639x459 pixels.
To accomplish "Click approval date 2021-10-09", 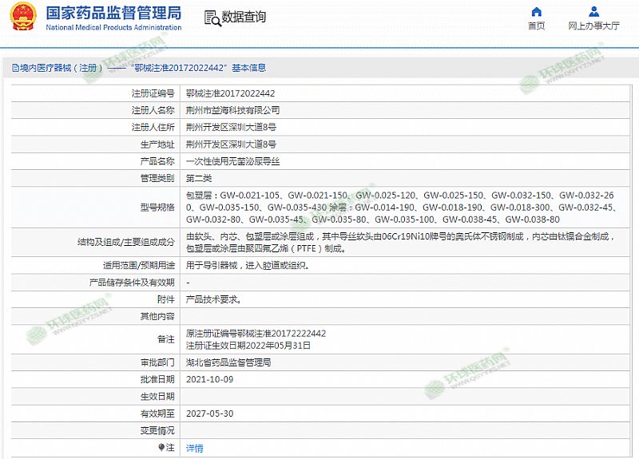I will [209, 379].
